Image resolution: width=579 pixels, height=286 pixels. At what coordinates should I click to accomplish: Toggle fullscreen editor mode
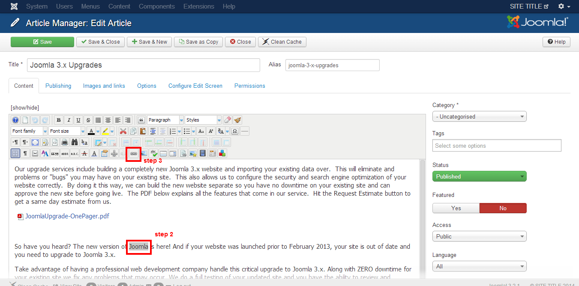pyautogui.click(x=35, y=142)
